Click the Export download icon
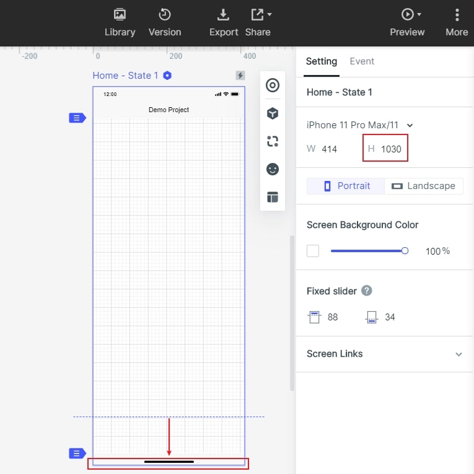Screen dimensions: 474x474 (x=224, y=14)
